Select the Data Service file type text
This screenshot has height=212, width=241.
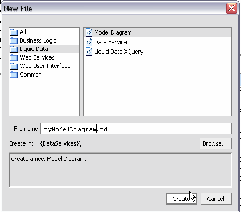[x=111, y=42]
